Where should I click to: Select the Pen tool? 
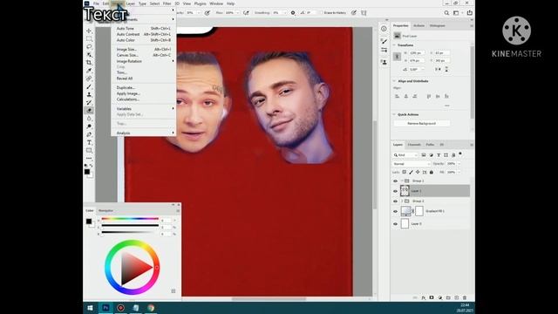tap(89, 134)
